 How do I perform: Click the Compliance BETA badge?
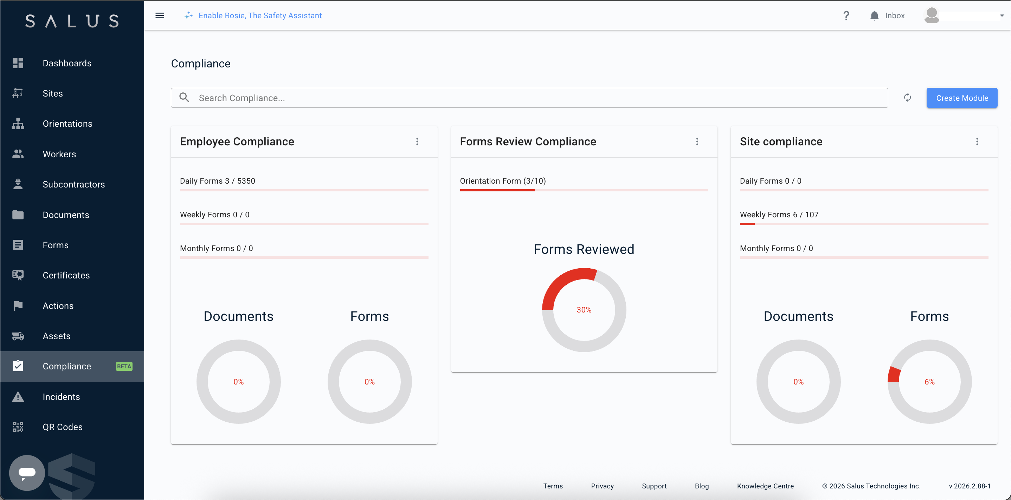(x=124, y=366)
